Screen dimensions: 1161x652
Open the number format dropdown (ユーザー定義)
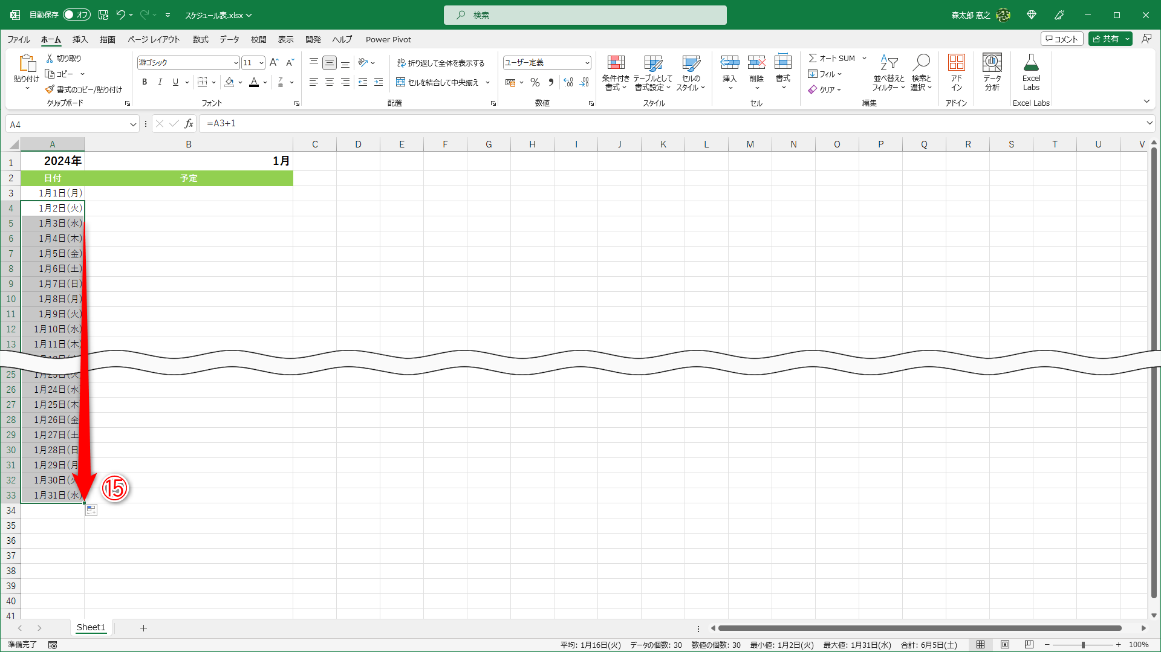(x=587, y=63)
